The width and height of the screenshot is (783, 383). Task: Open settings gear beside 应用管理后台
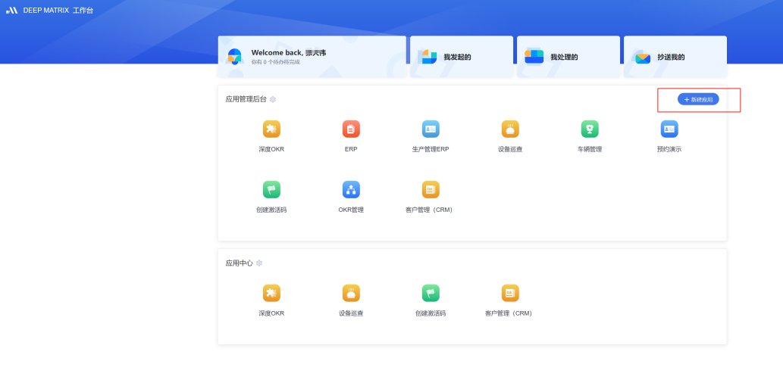point(273,99)
